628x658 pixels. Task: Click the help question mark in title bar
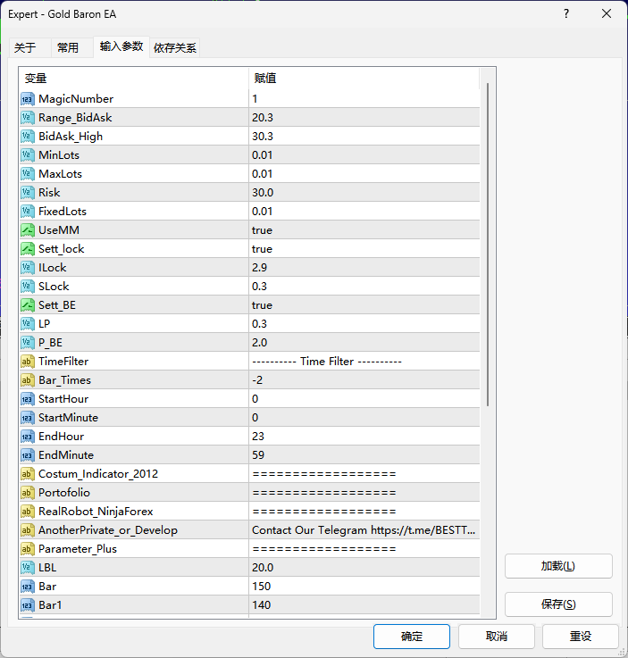pos(566,14)
